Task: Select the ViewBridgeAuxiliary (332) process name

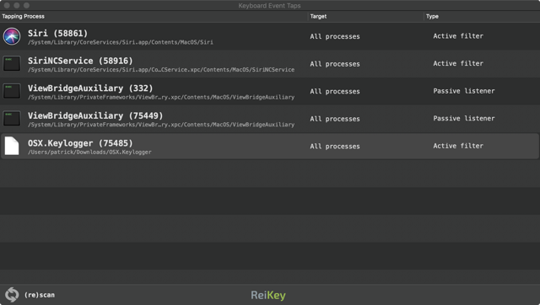Action: click(x=90, y=88)
